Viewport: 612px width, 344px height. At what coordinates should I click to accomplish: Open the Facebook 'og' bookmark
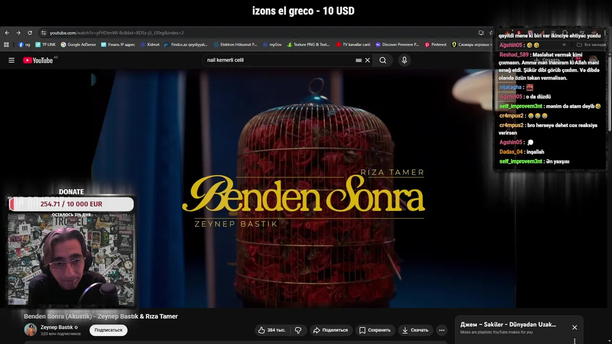coord(24,44)
